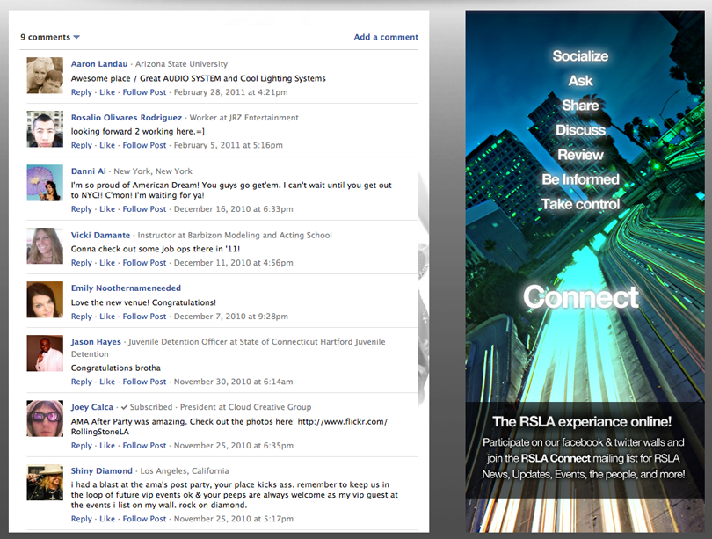Screen dimensions: 712x539
Task: Click Danni Ai's profile photo
Action: pos(44,183)
